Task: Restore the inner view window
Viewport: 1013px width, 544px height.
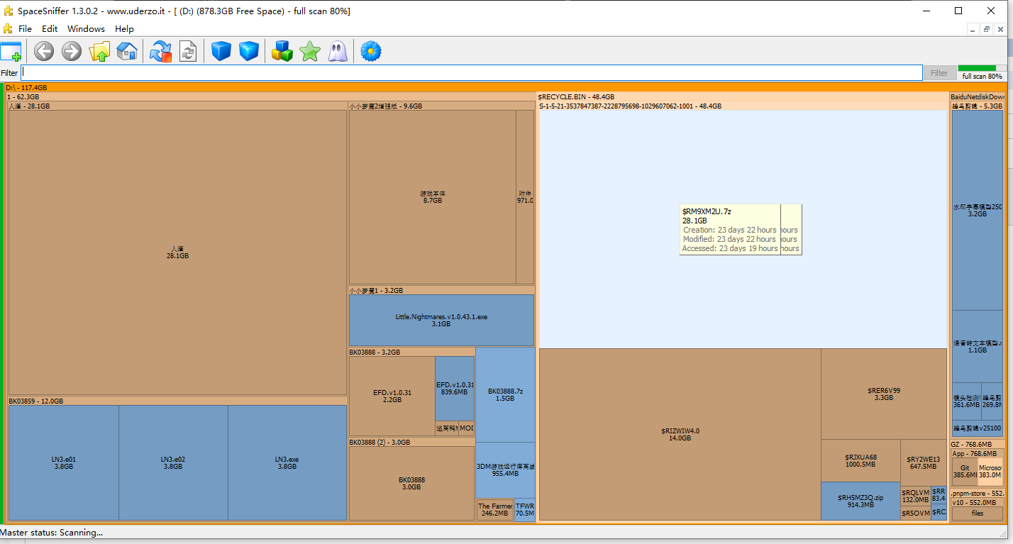Action: click(986, 29)
